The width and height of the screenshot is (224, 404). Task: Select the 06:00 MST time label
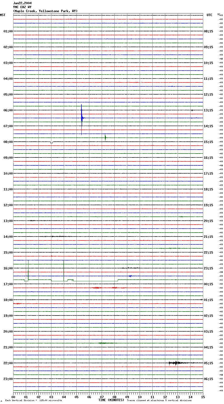[8, 110]
